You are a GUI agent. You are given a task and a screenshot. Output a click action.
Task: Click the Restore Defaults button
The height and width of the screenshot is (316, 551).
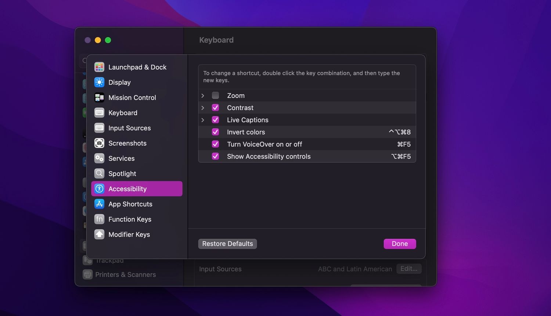227,244
